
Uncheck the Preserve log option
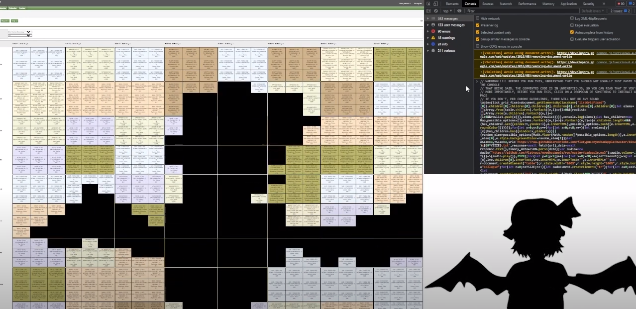478,25
